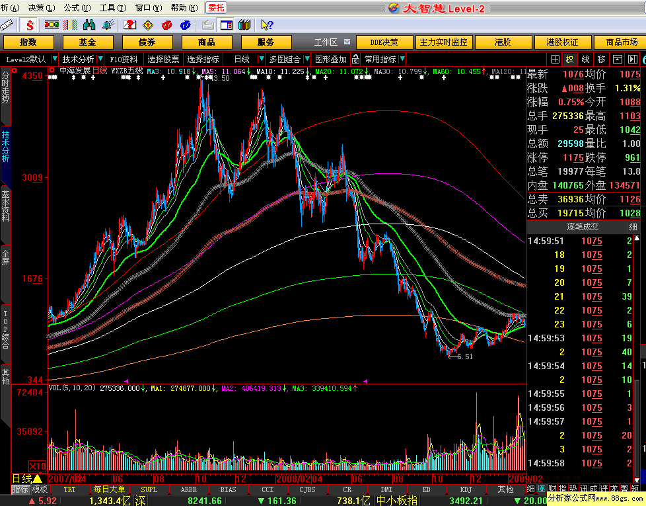Open the alarm bell alert icon

tap(108, 25)
